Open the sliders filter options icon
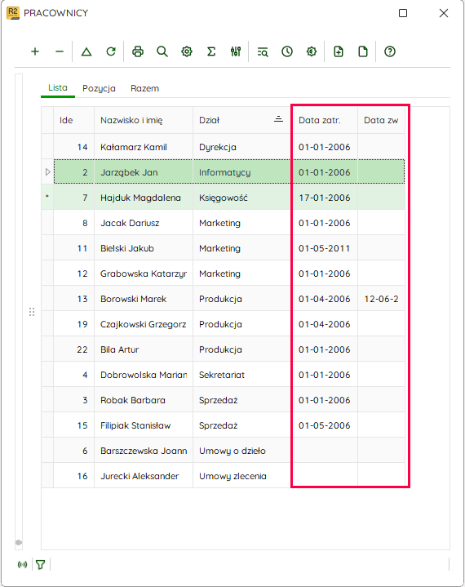The height and width of the screenshot is (587, 465). 236,51
